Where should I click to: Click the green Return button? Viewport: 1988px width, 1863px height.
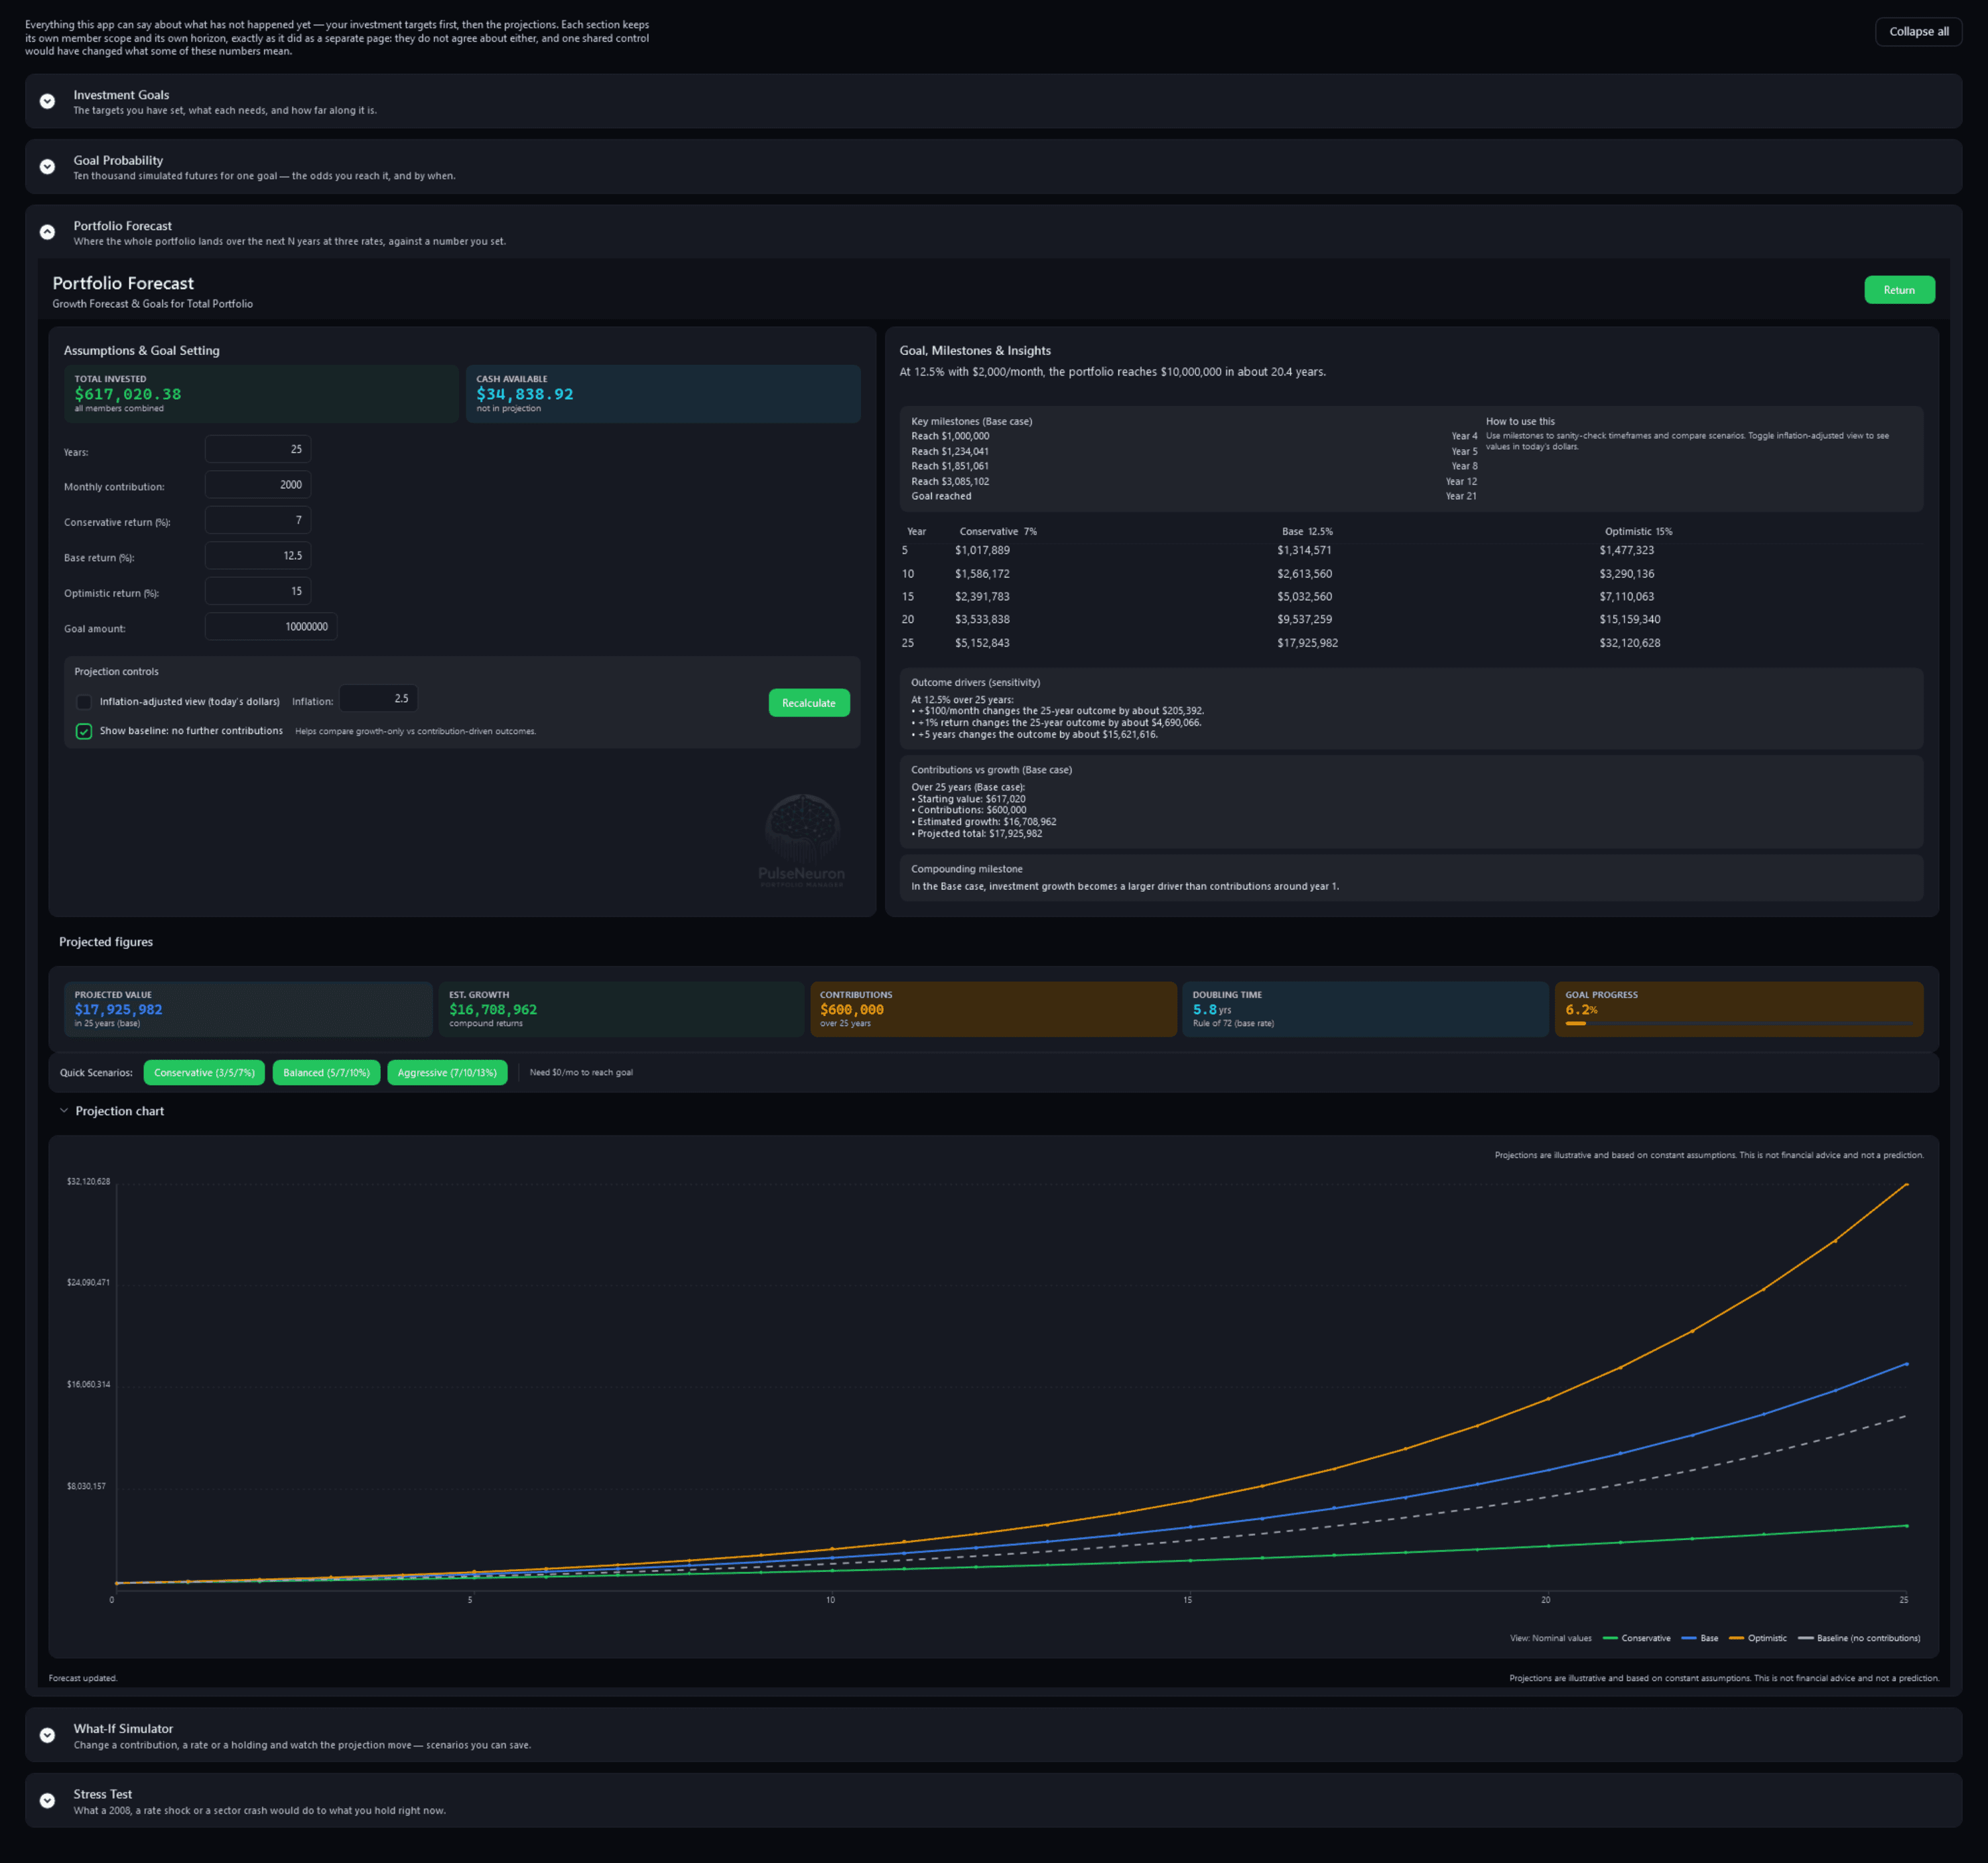(1899, 290)
